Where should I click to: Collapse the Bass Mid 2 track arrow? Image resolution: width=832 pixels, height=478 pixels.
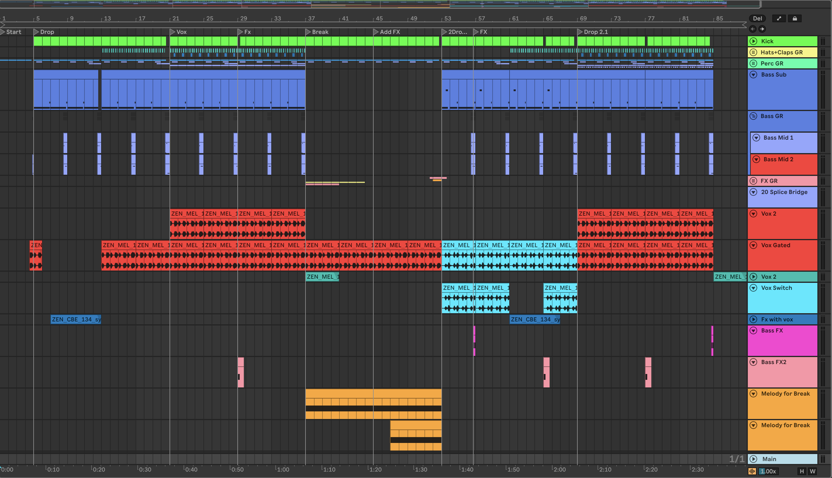tap(756, 159)
